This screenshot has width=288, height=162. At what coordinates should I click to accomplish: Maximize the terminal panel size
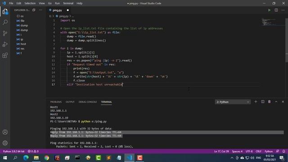(x=276, y=102)
